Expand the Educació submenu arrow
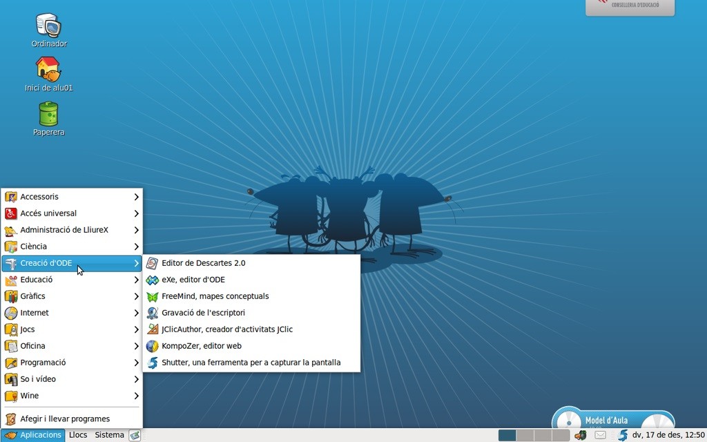The width and height of the screenshot is (707, 442). click(x=136, y=280)
